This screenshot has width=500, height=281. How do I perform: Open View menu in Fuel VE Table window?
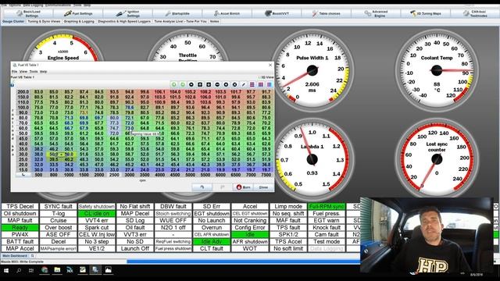pyautogui.click(x=23, y=72)
